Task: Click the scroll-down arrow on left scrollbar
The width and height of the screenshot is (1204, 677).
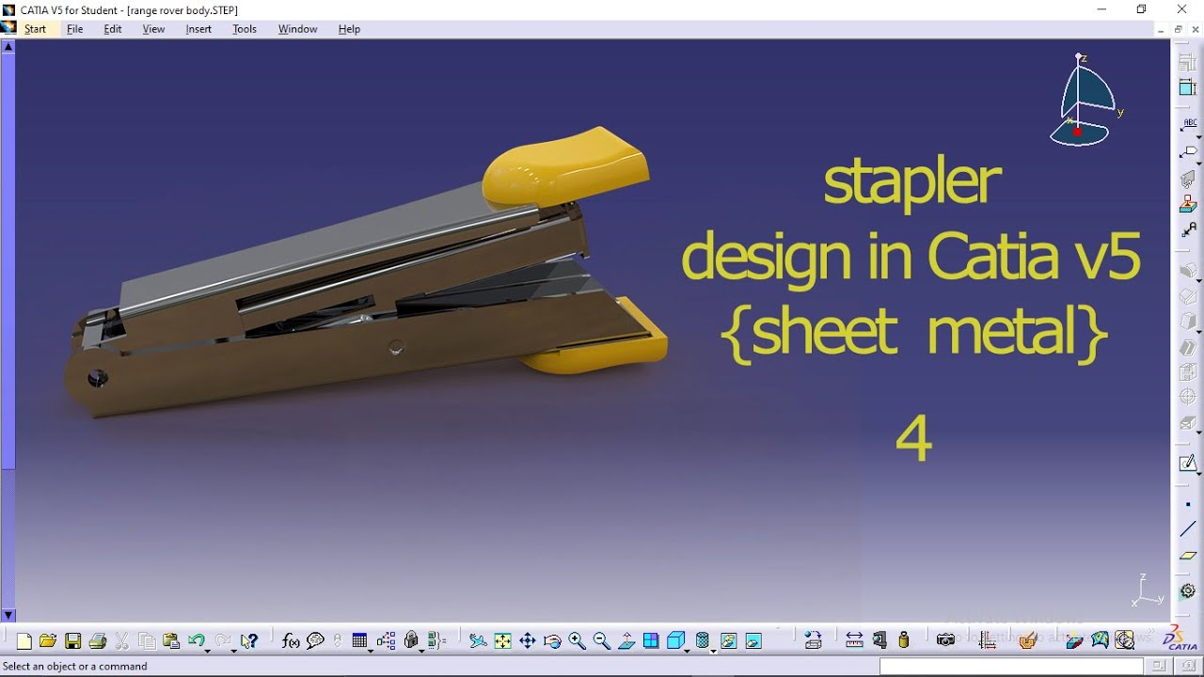Action: pyautogui.click(x=8, y=616)
